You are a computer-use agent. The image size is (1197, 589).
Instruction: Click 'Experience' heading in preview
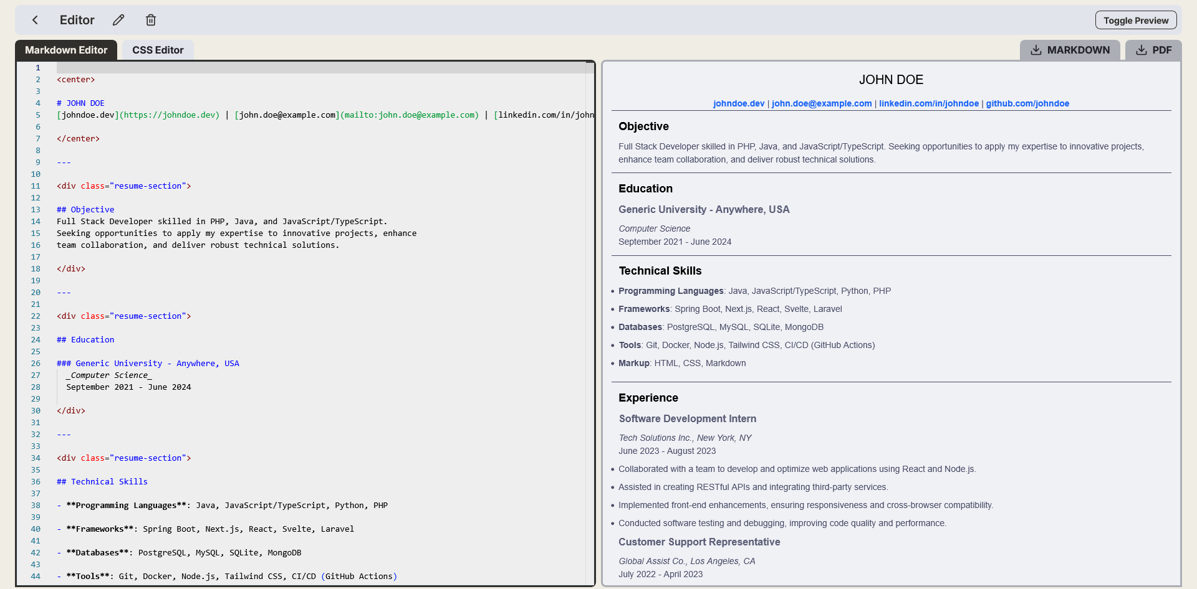pos(648,398)
